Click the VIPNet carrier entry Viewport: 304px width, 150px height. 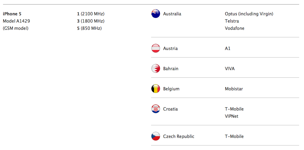(x=231, y=116)
